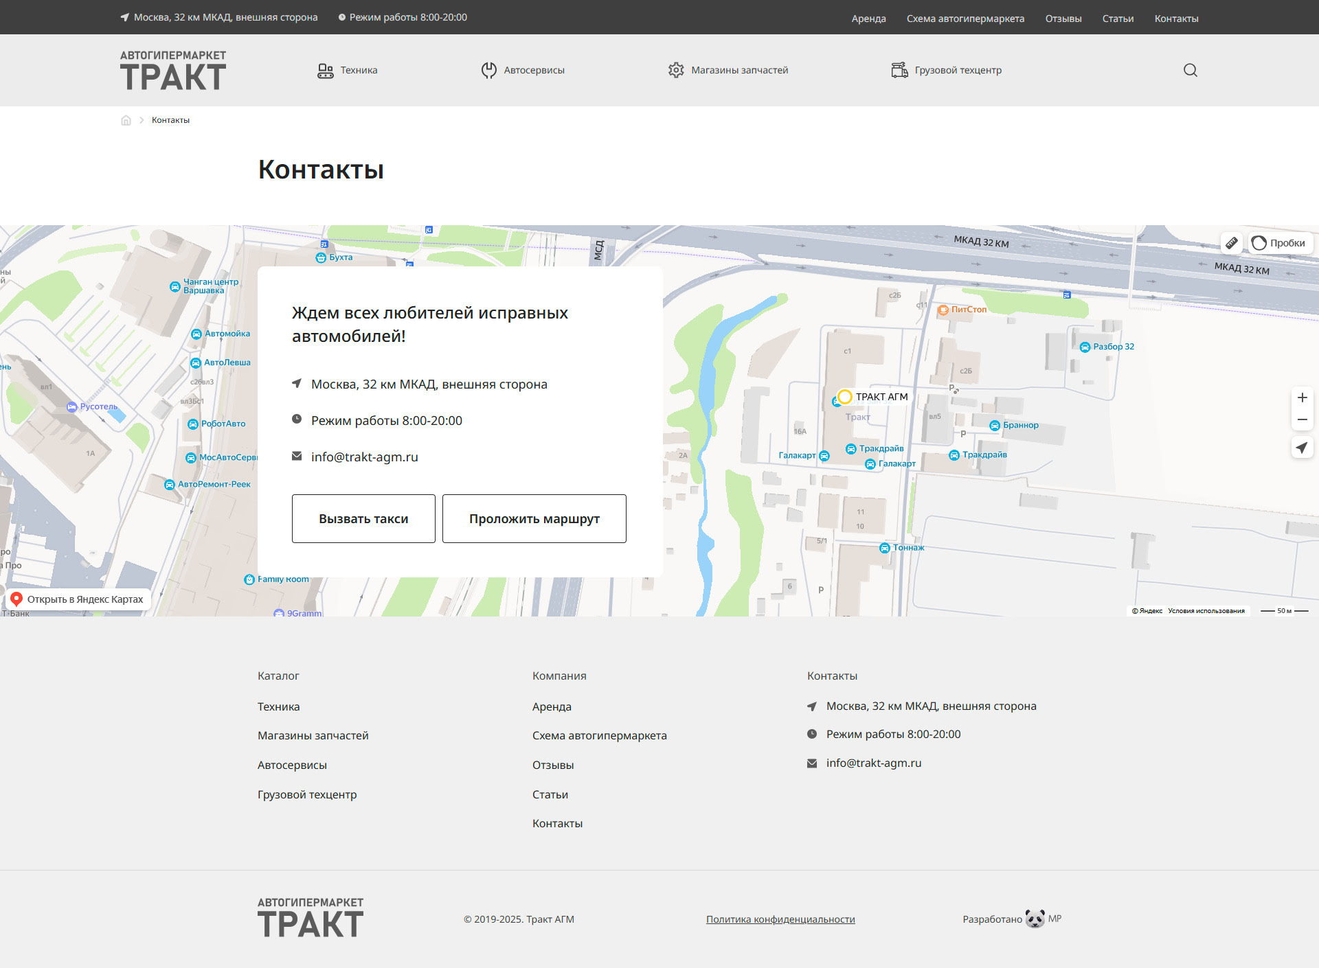Click the ТРАКТ logo in footer
Screen dimensions: 1319x968
tap(311, 917)
